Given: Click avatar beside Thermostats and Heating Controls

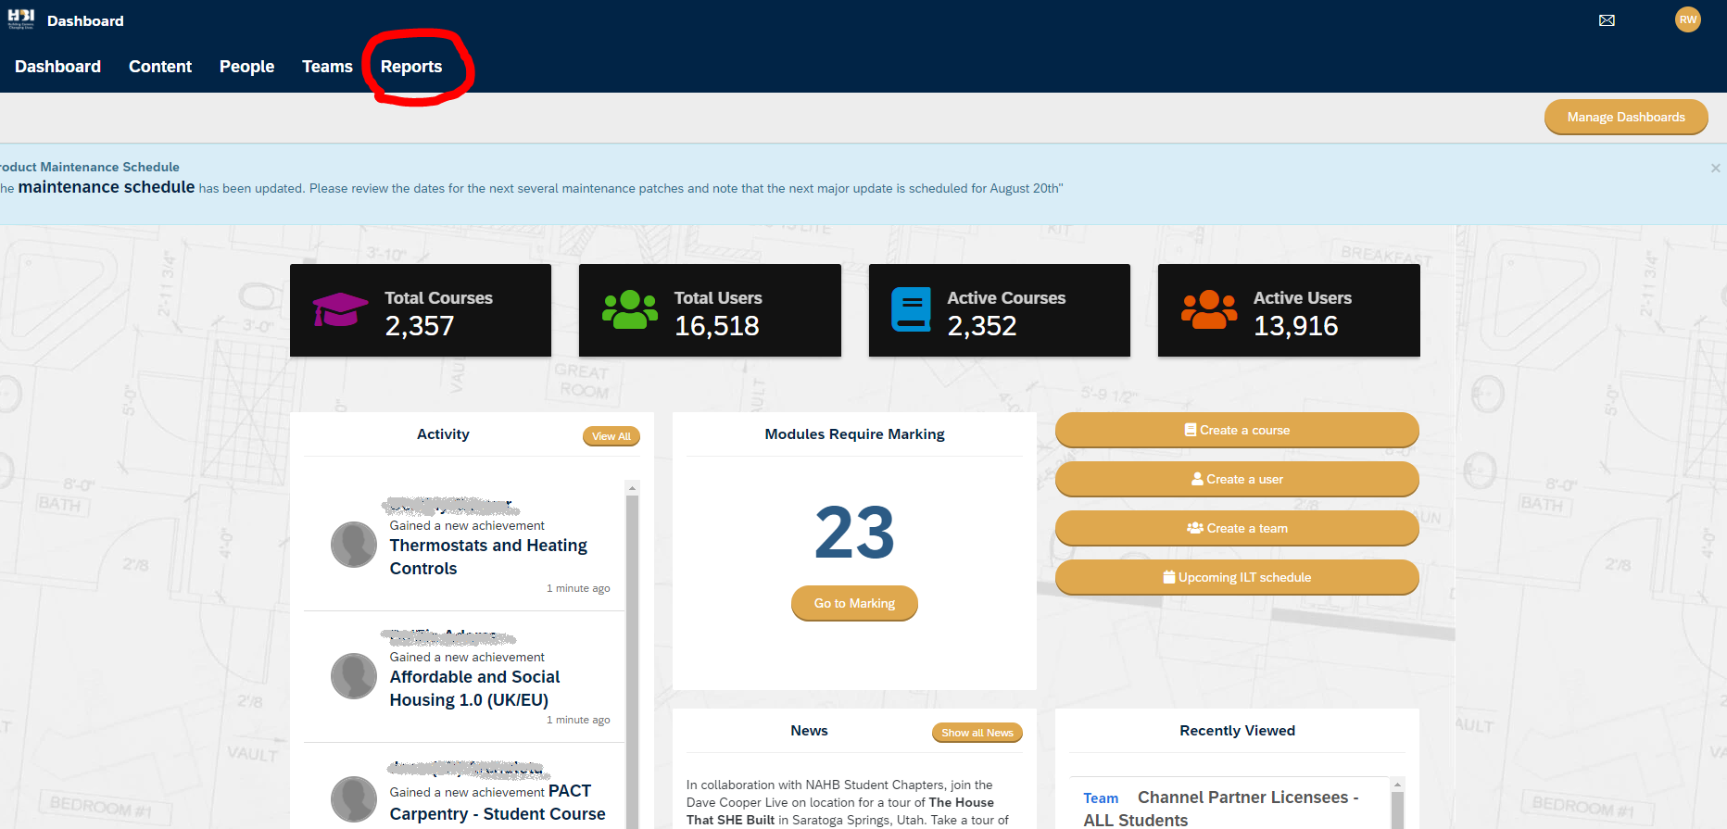Looking at the screenshot, I should tap(354, 545).
